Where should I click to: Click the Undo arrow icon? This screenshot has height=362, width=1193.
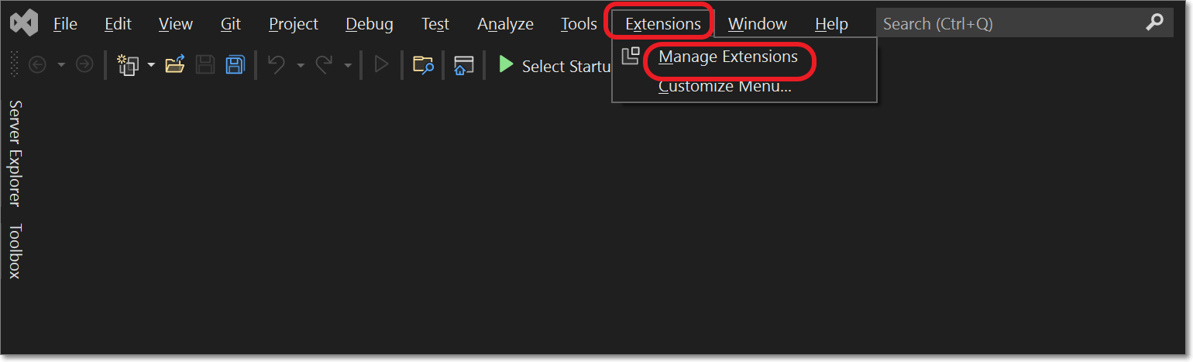click(276, 65)
